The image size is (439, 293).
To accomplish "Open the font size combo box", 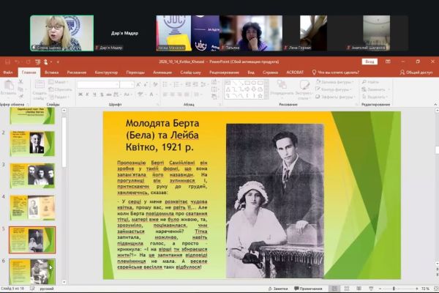I will coord(127,84).
